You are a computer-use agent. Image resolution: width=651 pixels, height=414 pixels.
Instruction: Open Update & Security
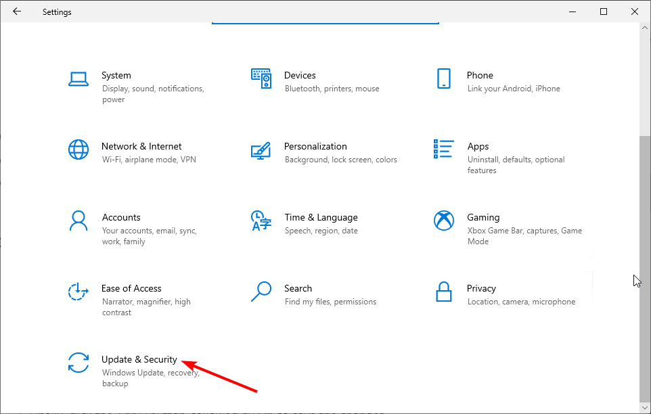click(139, 359)
